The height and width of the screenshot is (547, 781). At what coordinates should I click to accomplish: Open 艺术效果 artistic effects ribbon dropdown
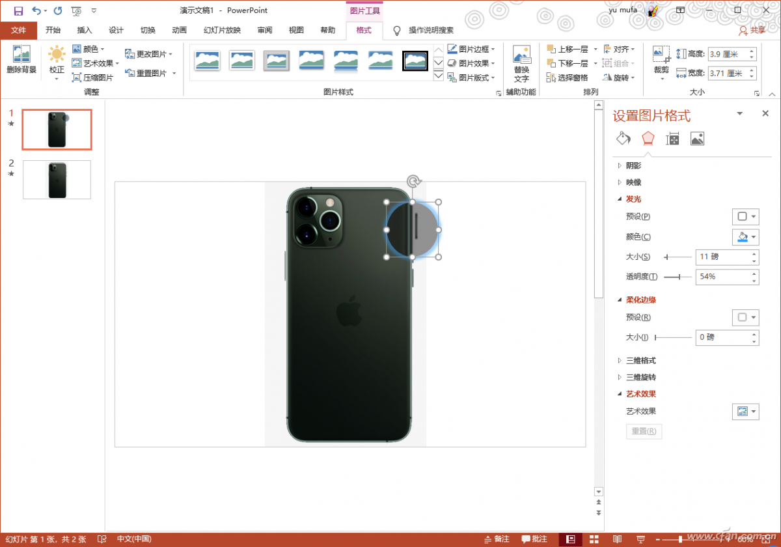pyautogui.click(x=96, y=63)
